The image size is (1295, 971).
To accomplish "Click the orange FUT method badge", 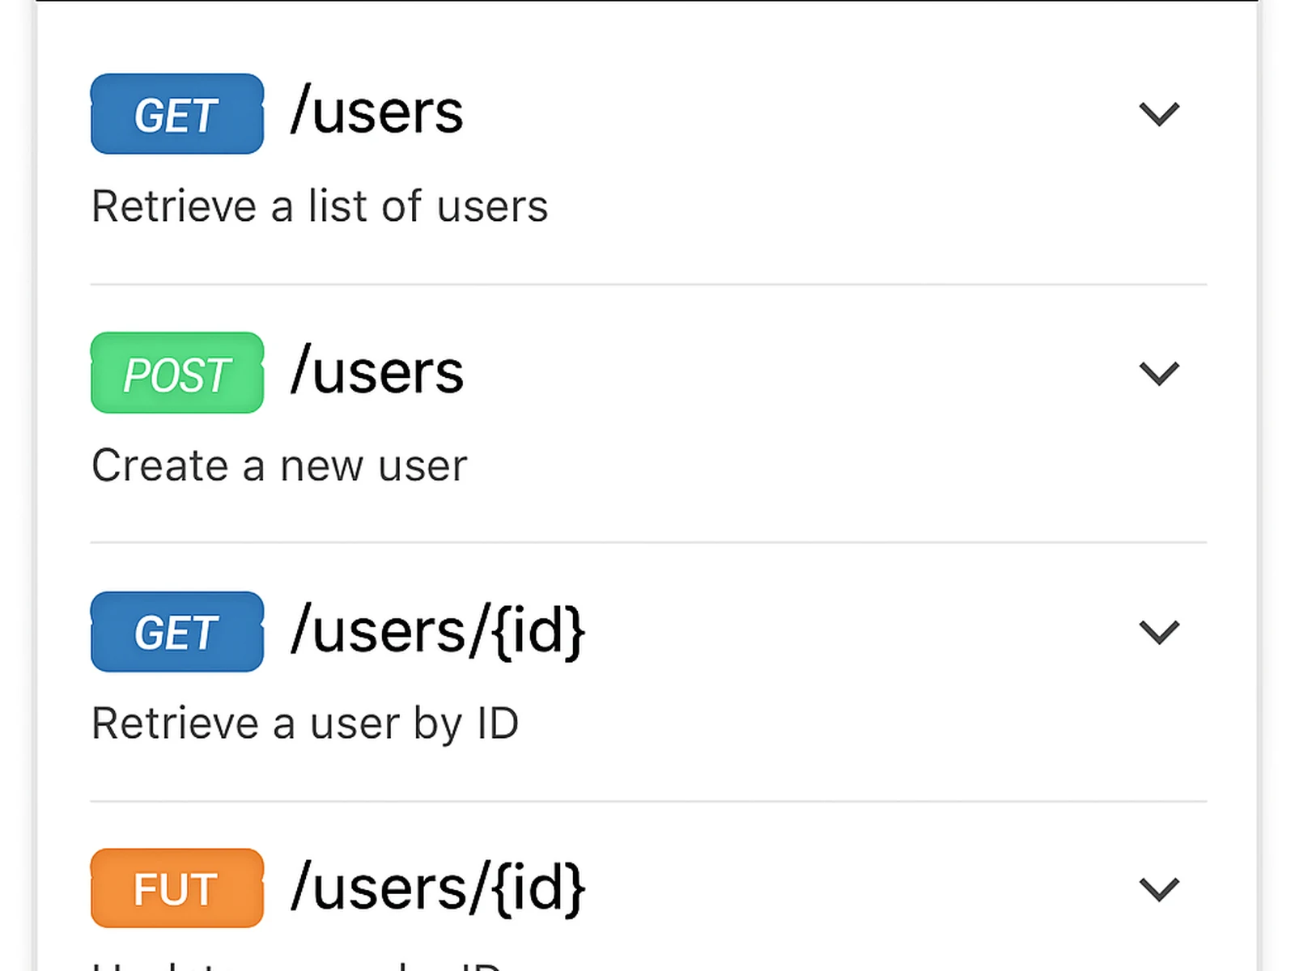I will click(x=176, y=888).
